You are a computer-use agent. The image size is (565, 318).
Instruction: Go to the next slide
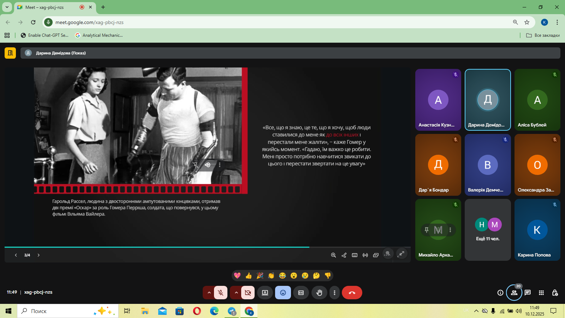[x=38, y=255]
